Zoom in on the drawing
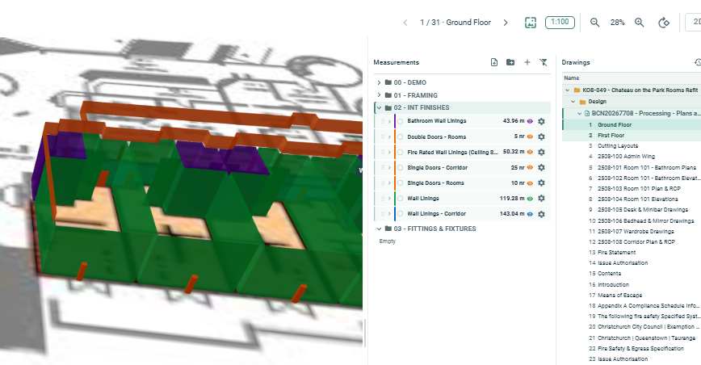Screen dimensions: 701x365 [x=640, y=23]
